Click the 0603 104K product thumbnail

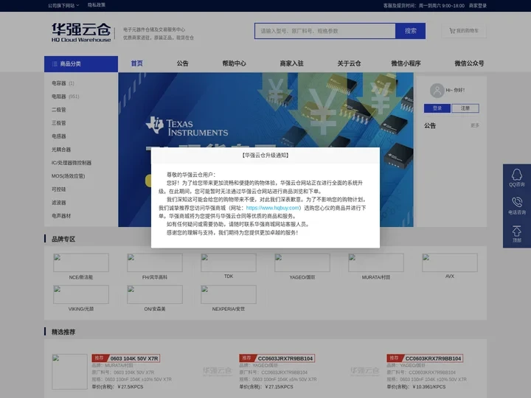[69, 371]
